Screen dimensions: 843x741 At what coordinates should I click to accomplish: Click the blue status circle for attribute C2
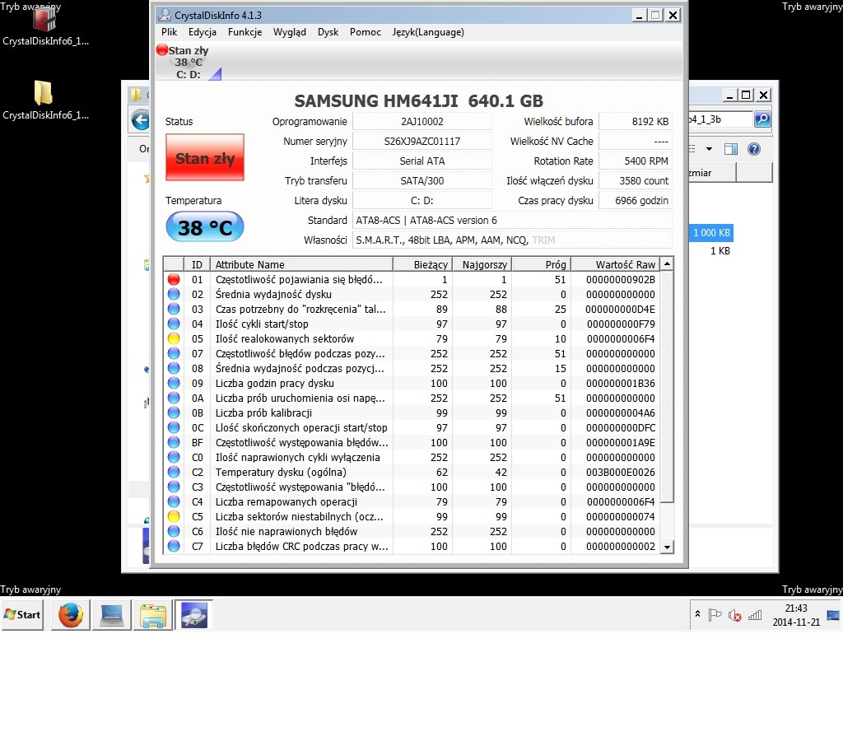(x=173, y=472)
